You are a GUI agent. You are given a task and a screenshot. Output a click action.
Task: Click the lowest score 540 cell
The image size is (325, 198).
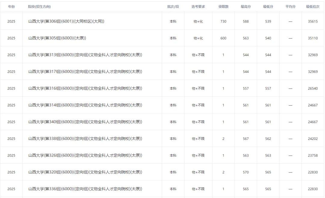pyautogui.click(x=268, y=38)
